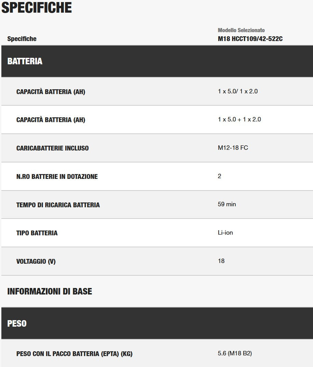Click the 59 min charge time value
313x367 pixels.
[226, 204]
